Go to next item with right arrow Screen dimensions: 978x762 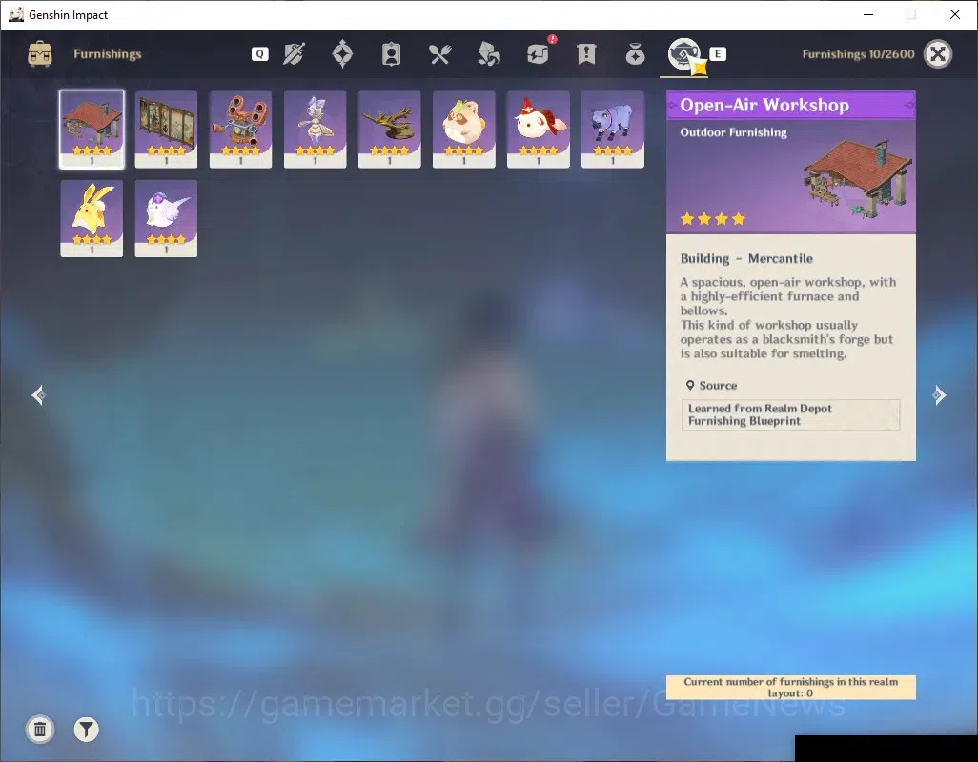(x=939, y=395)
